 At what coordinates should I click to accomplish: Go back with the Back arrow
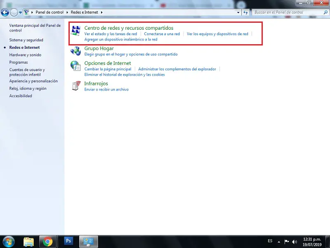[5, 12]
